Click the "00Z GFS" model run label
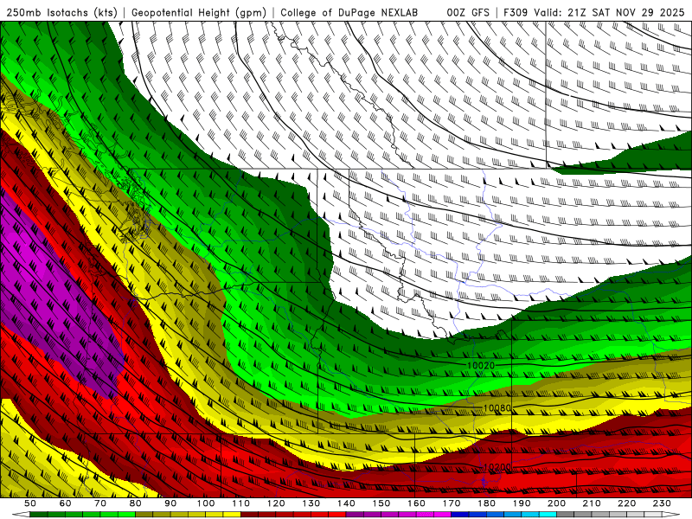 coord(468,13)
